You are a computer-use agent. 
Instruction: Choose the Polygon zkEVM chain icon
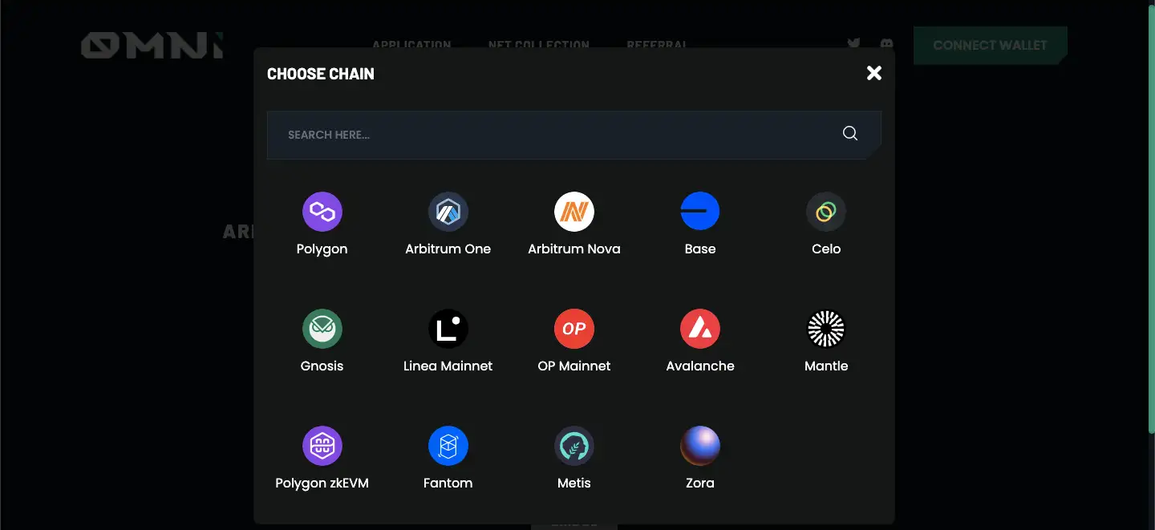[x=322, y=446]
